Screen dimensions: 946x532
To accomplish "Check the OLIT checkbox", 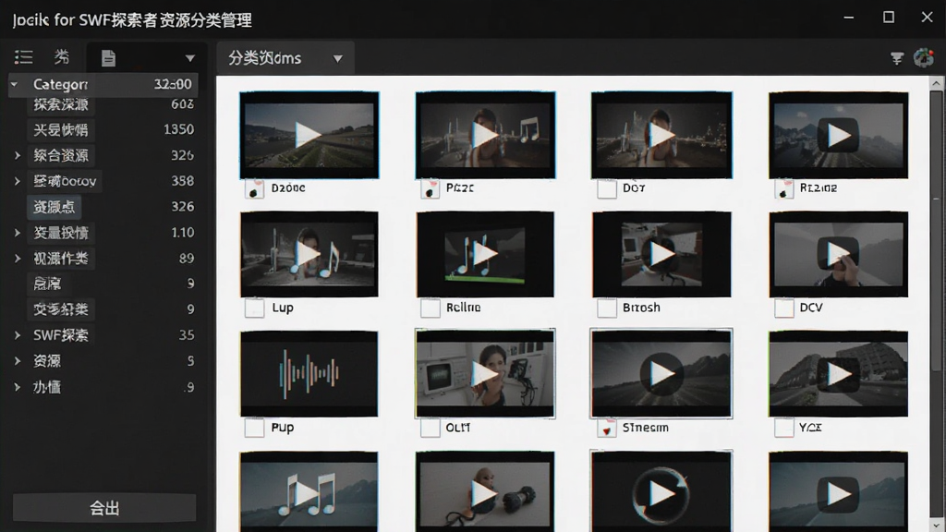I will click(x=431, y=428).
